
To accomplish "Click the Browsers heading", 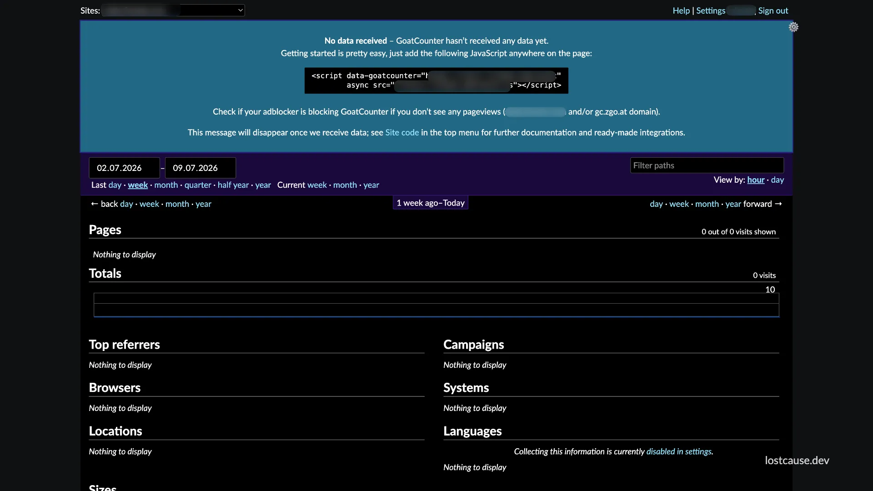I will coord(115,388).
